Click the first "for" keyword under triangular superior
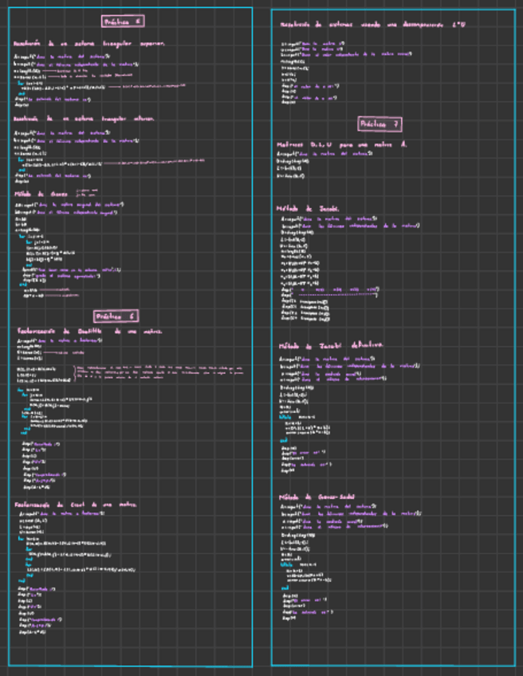The image size is (523, 676). (x=20, y=81)
